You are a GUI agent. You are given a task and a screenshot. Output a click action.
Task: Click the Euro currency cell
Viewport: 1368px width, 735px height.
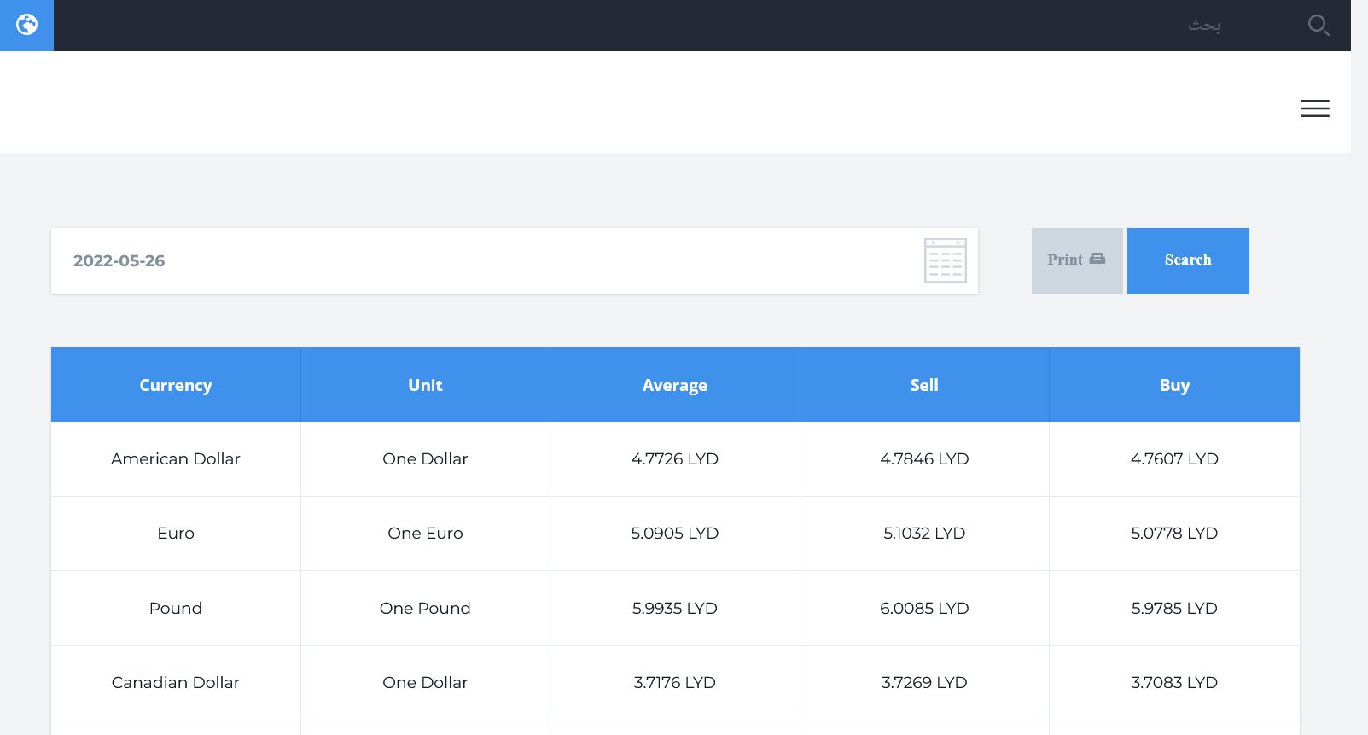click(176, 534)
